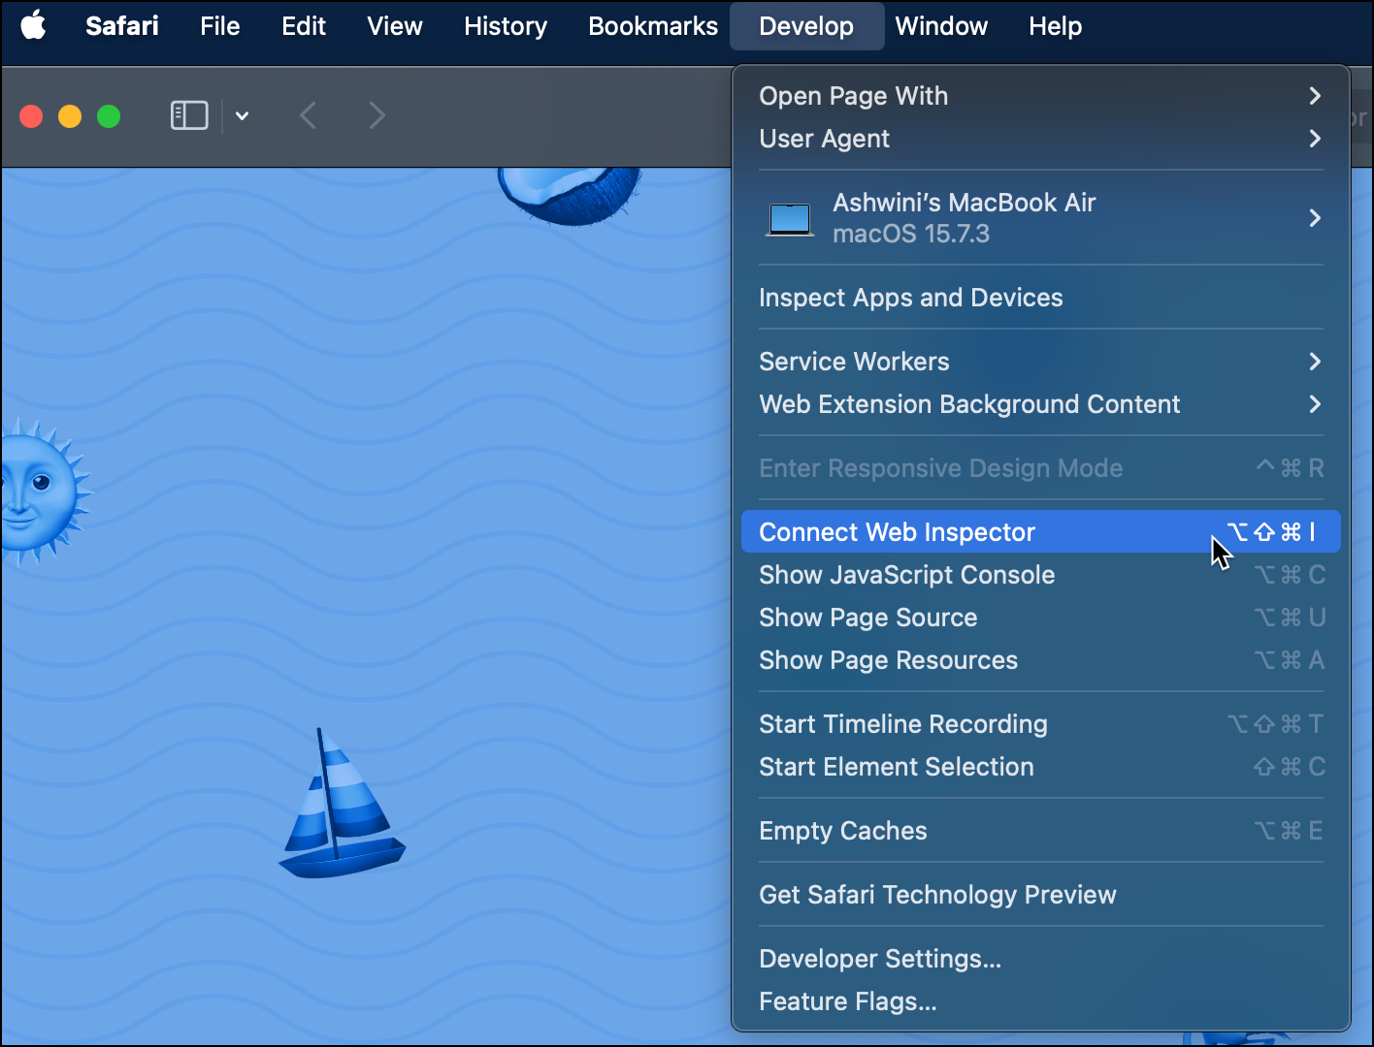Click the sun face emoji
Viewport: 1374px width, 1047px height.
click(x=41, y=492)
